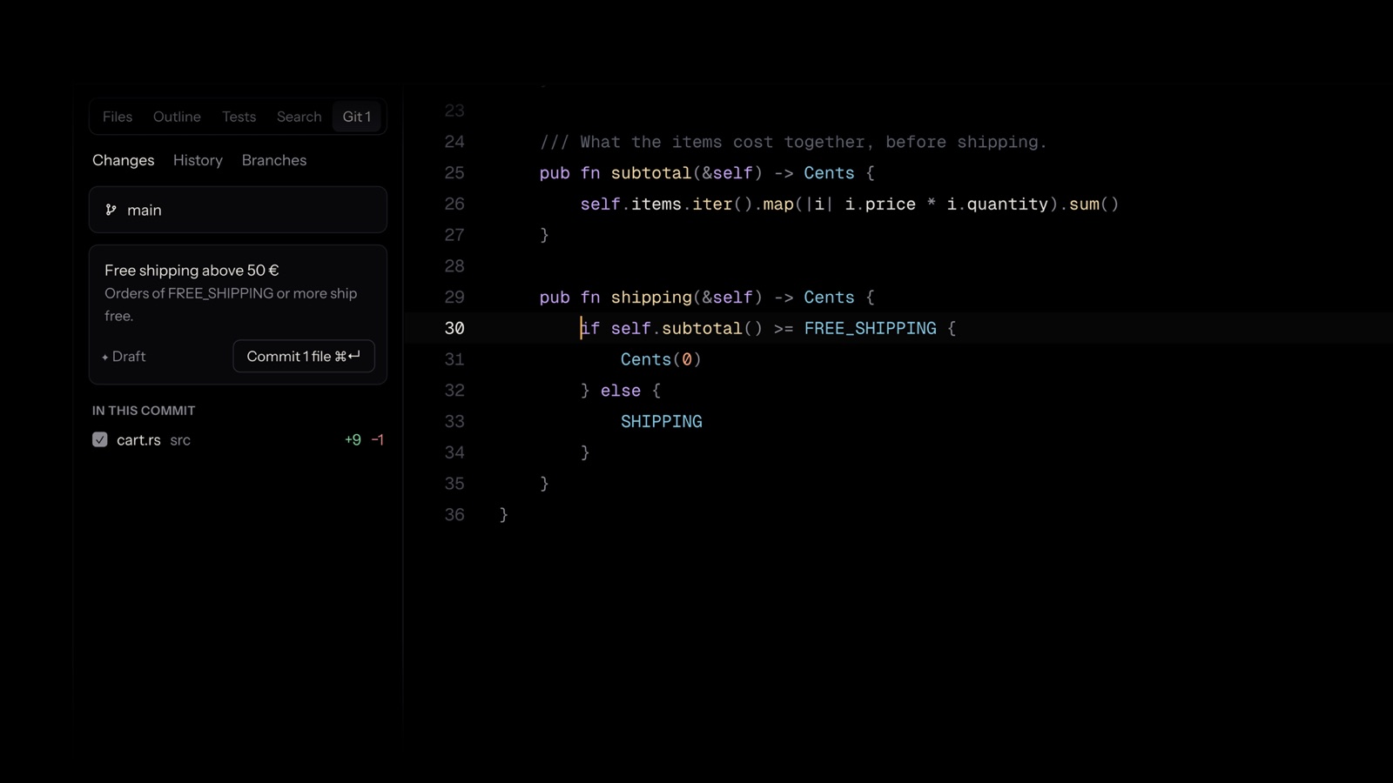The width and height of the screenshot is (1393, 783).
Task: Click the SHIPPING constant on line 33
Action: point(662,421)
